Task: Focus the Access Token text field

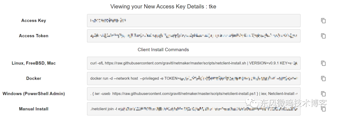Action: [x=194, y=36]
